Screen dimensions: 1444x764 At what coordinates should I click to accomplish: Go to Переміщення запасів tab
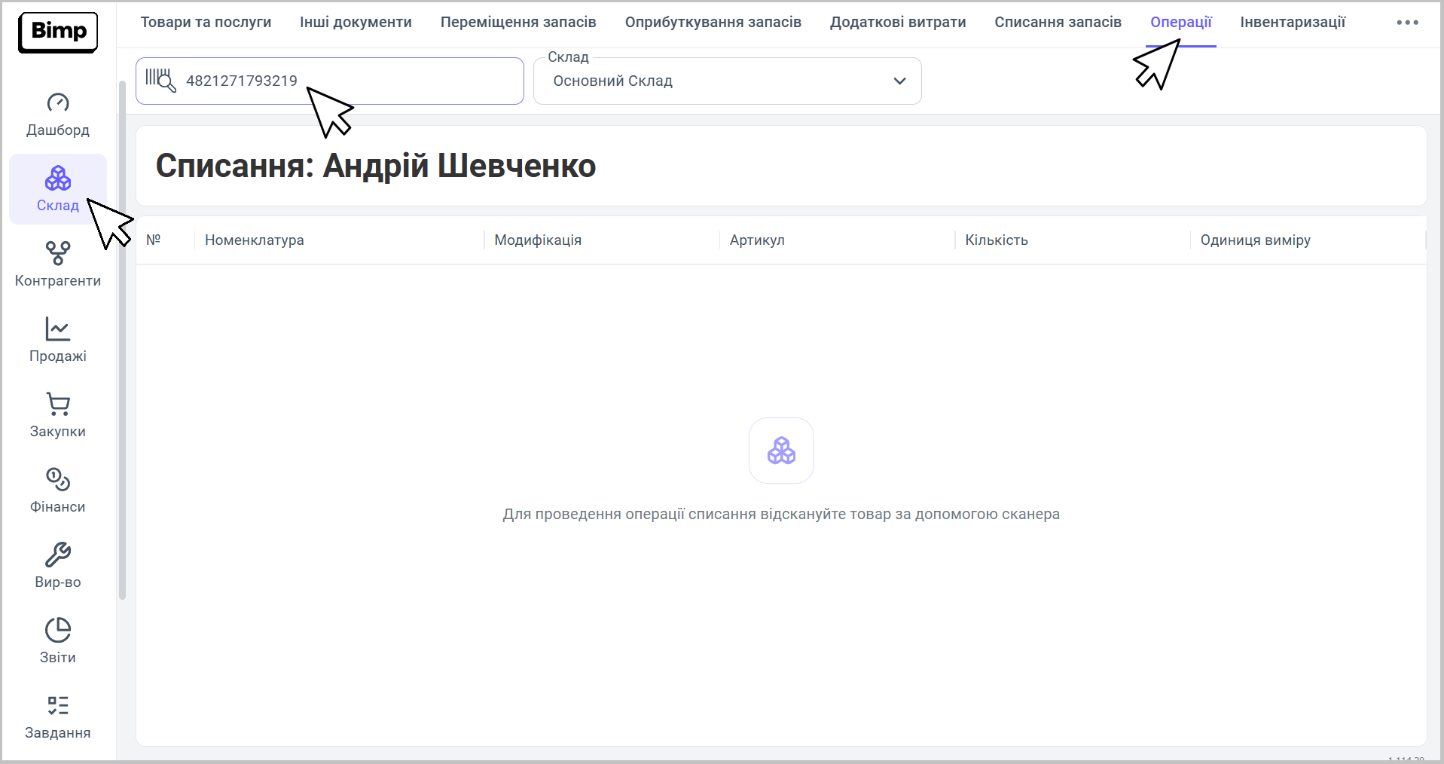518,23
